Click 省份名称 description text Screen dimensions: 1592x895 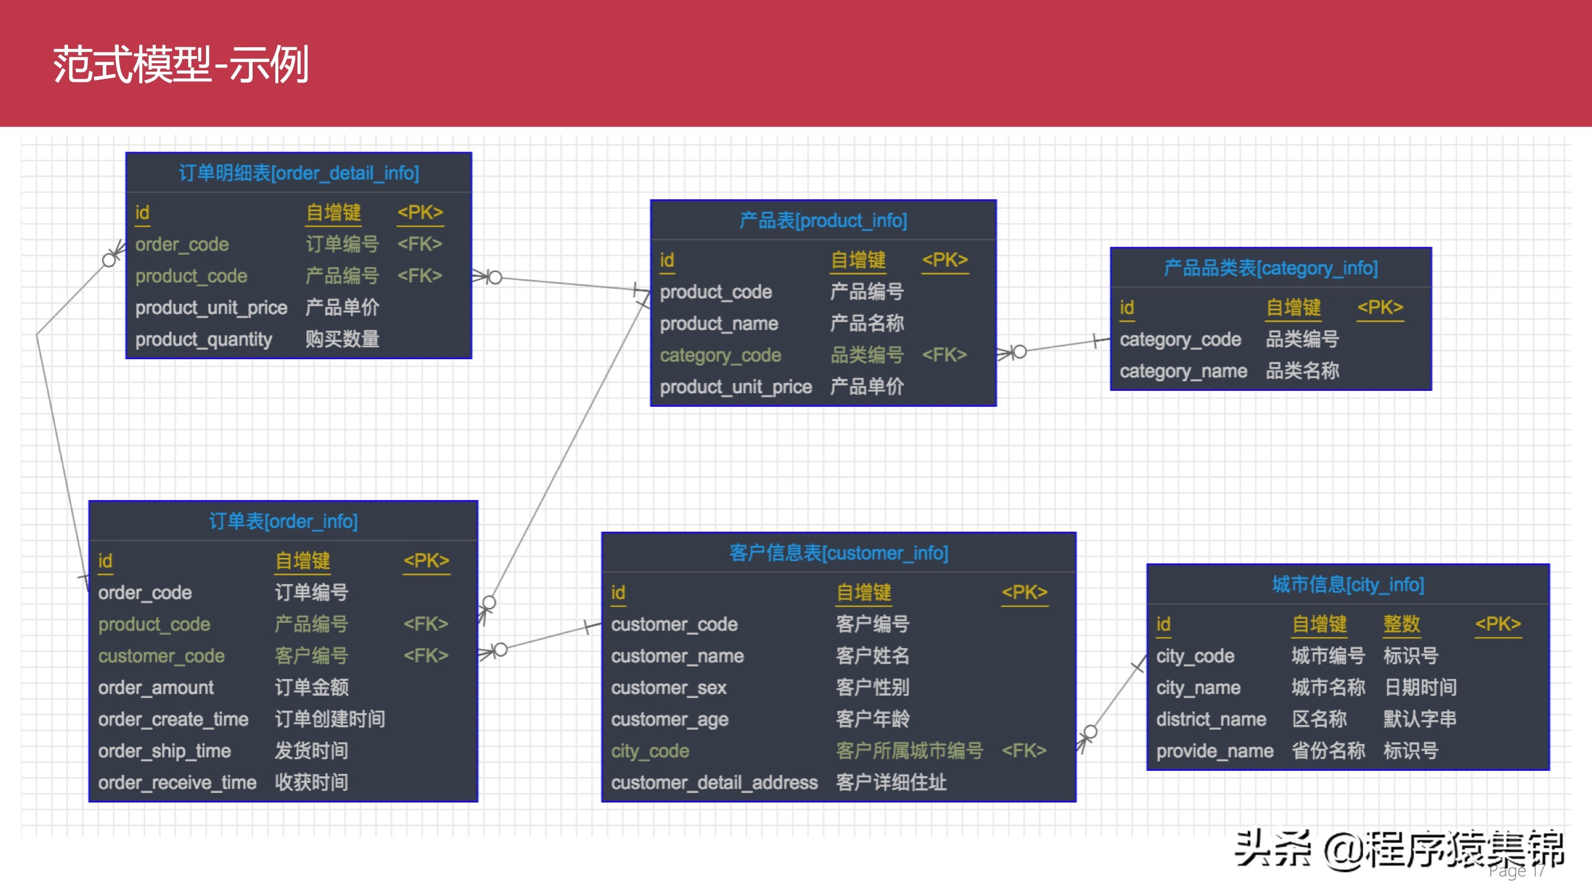tap(1328, 751)
